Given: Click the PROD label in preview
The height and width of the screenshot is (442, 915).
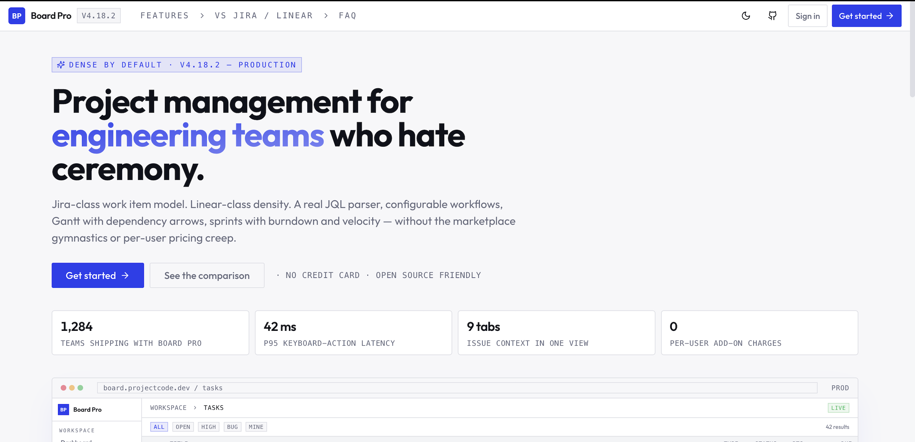Looking at the screenshot, I should 840,388.
